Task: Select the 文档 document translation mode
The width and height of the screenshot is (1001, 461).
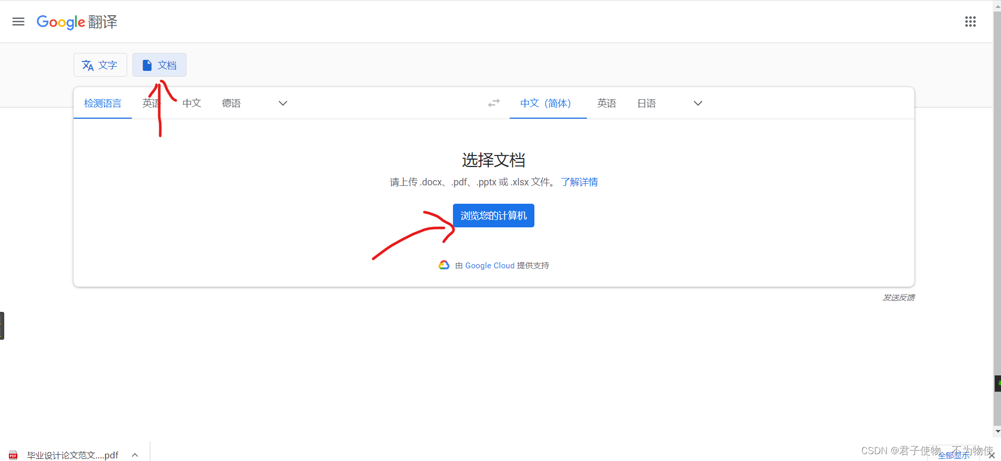Action: pos(159,65)
